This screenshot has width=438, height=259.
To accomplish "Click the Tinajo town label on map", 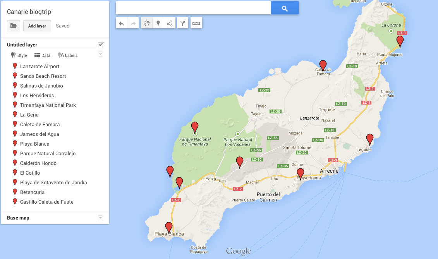I will point(261,106).
